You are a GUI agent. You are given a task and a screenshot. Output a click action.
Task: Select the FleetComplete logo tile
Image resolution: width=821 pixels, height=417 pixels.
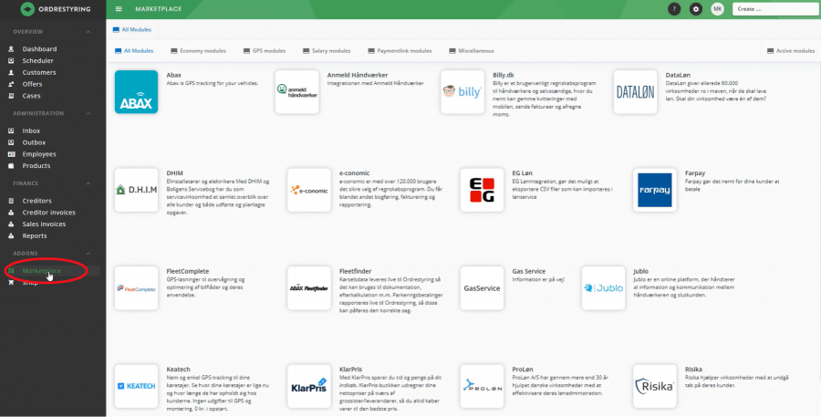click(136, 288)
